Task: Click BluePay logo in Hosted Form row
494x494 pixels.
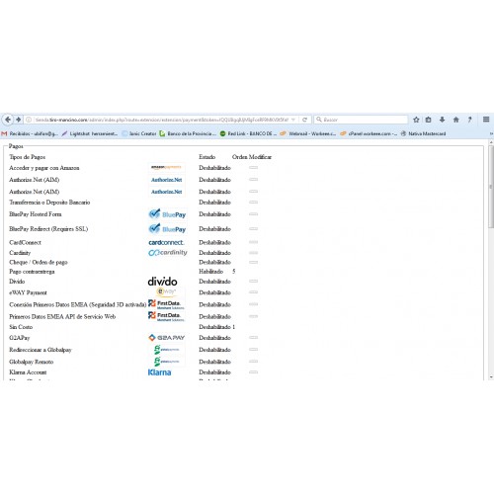Action: [x=167, y=214]
